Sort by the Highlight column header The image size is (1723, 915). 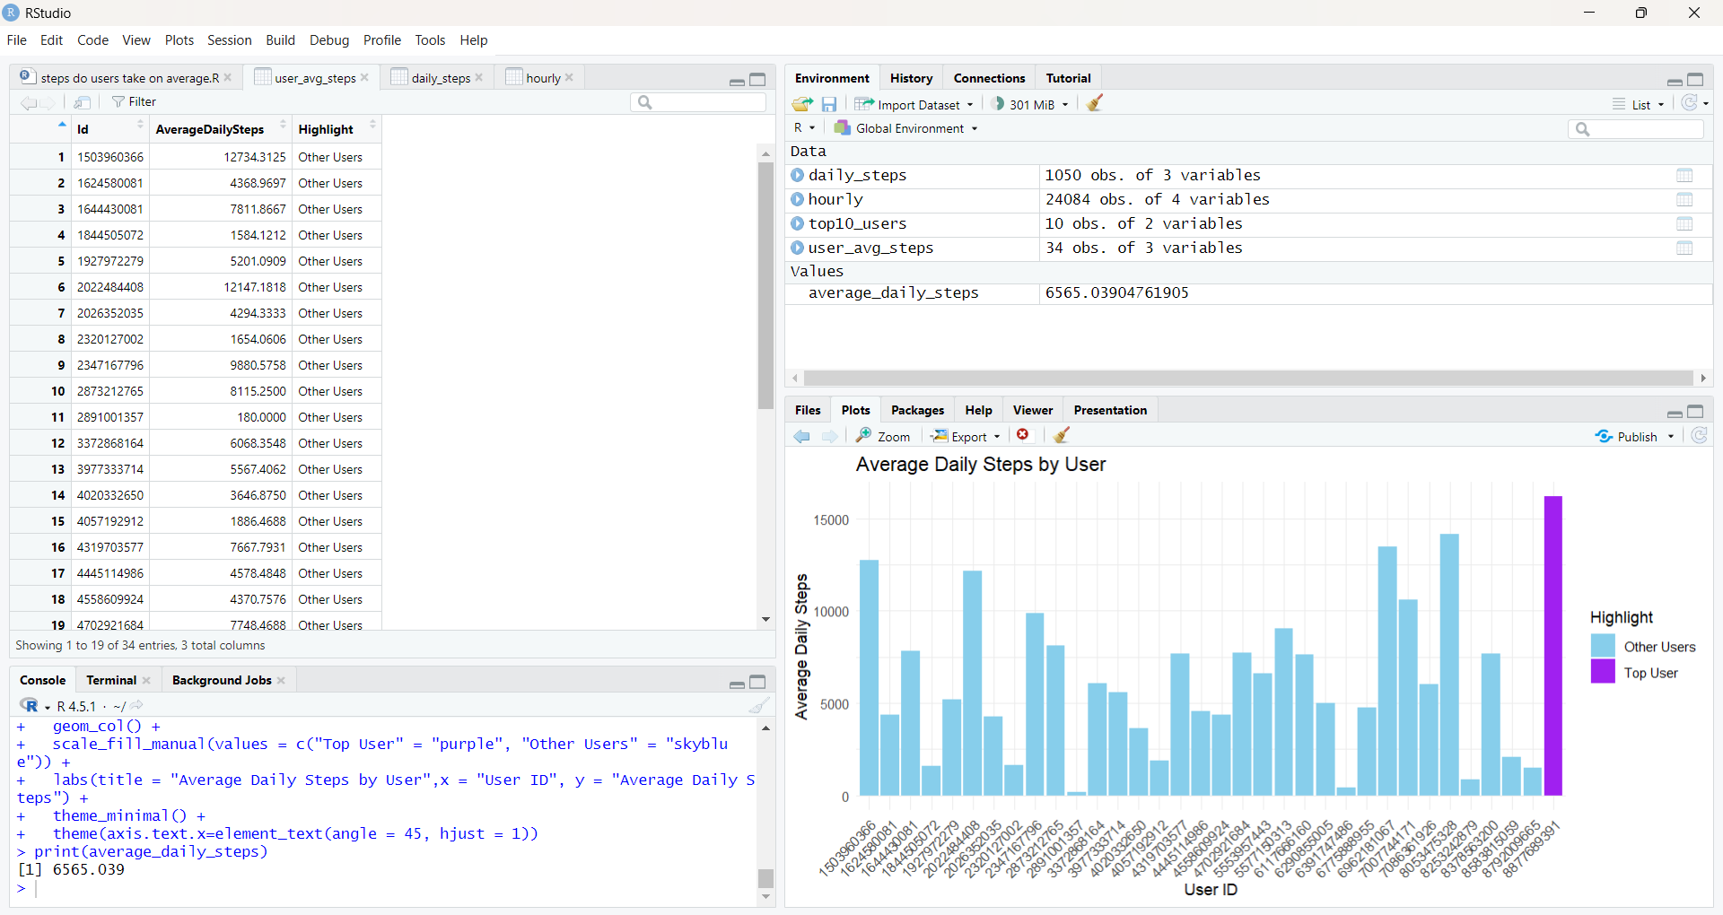click(337, 129)
